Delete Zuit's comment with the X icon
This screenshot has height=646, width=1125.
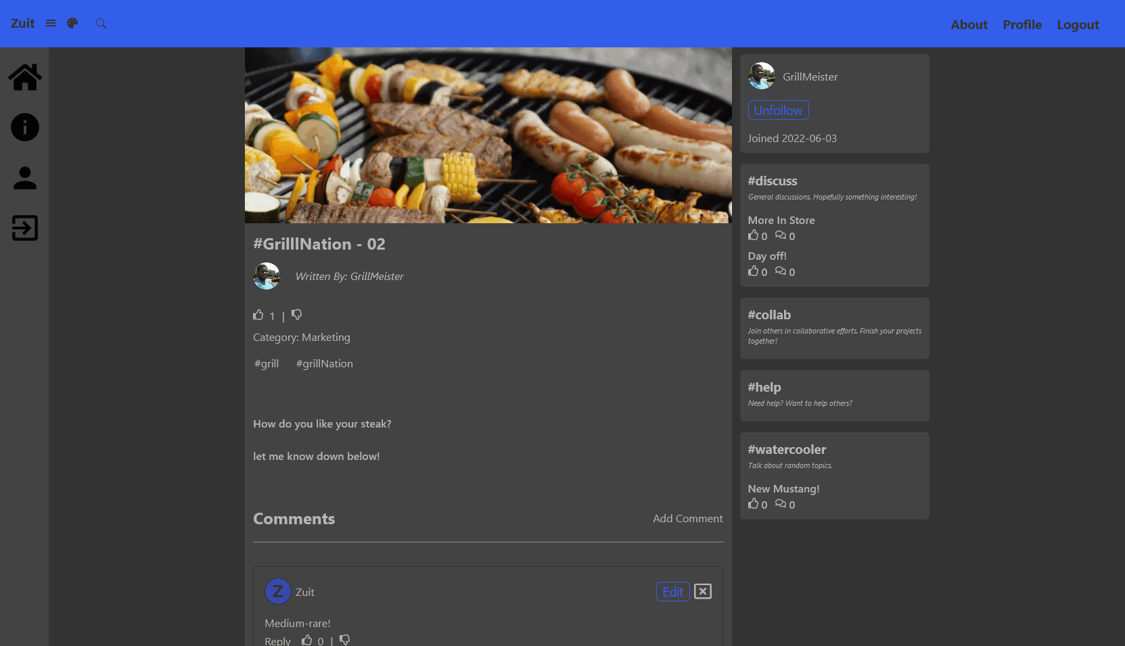click(x=703, y=591)
